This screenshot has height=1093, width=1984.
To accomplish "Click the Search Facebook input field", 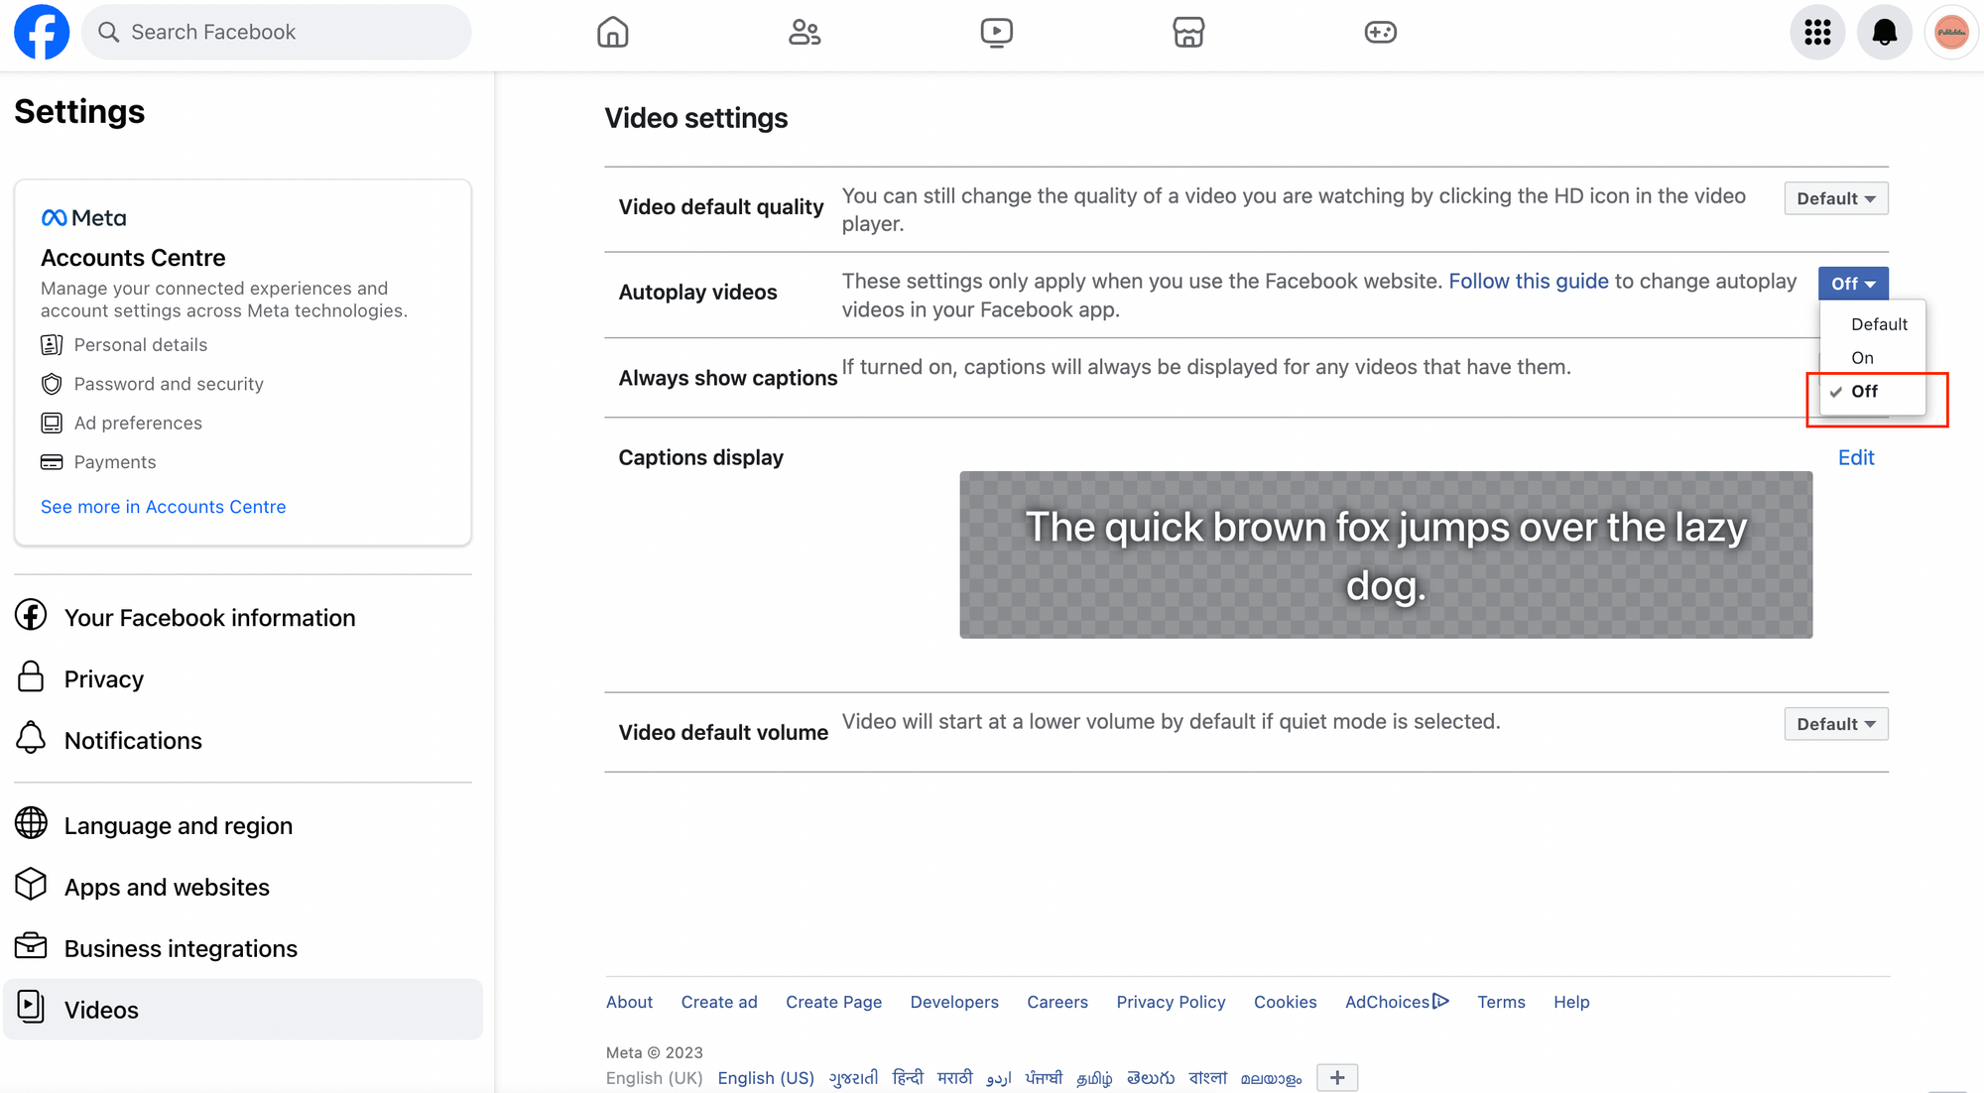I will (x=288, y=32).
